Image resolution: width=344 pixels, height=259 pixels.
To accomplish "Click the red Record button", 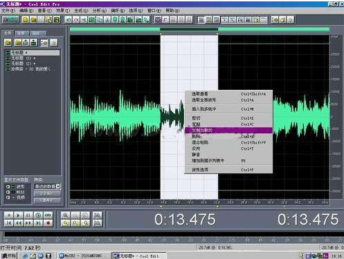I will [x=48, y=223].
